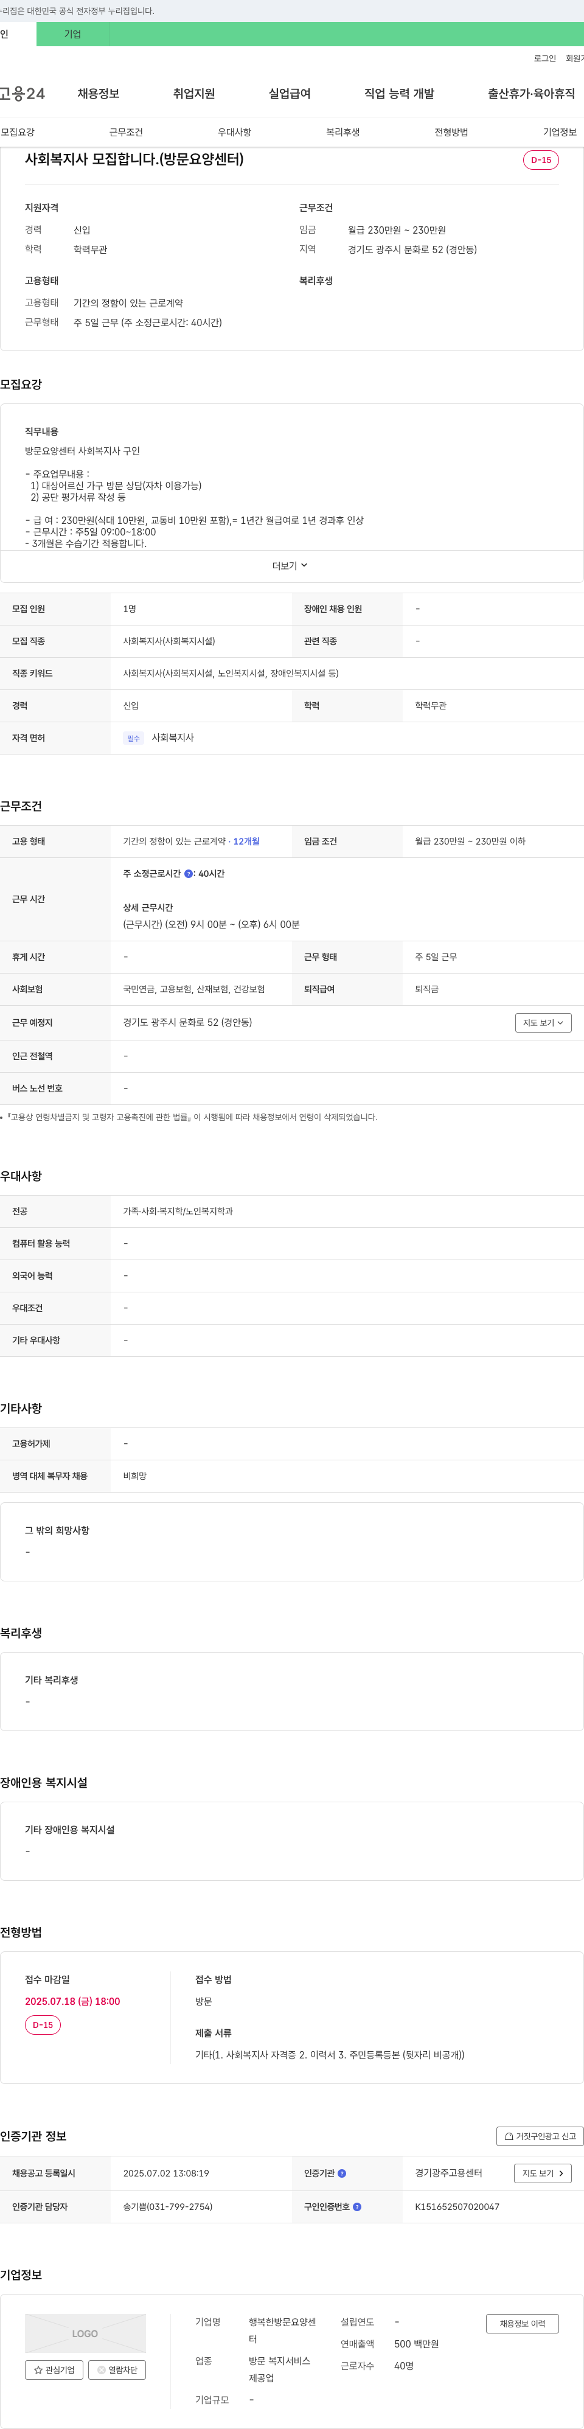
Task: Click the company LOGO placeholder image
Action: click(x=85, y=2333)
